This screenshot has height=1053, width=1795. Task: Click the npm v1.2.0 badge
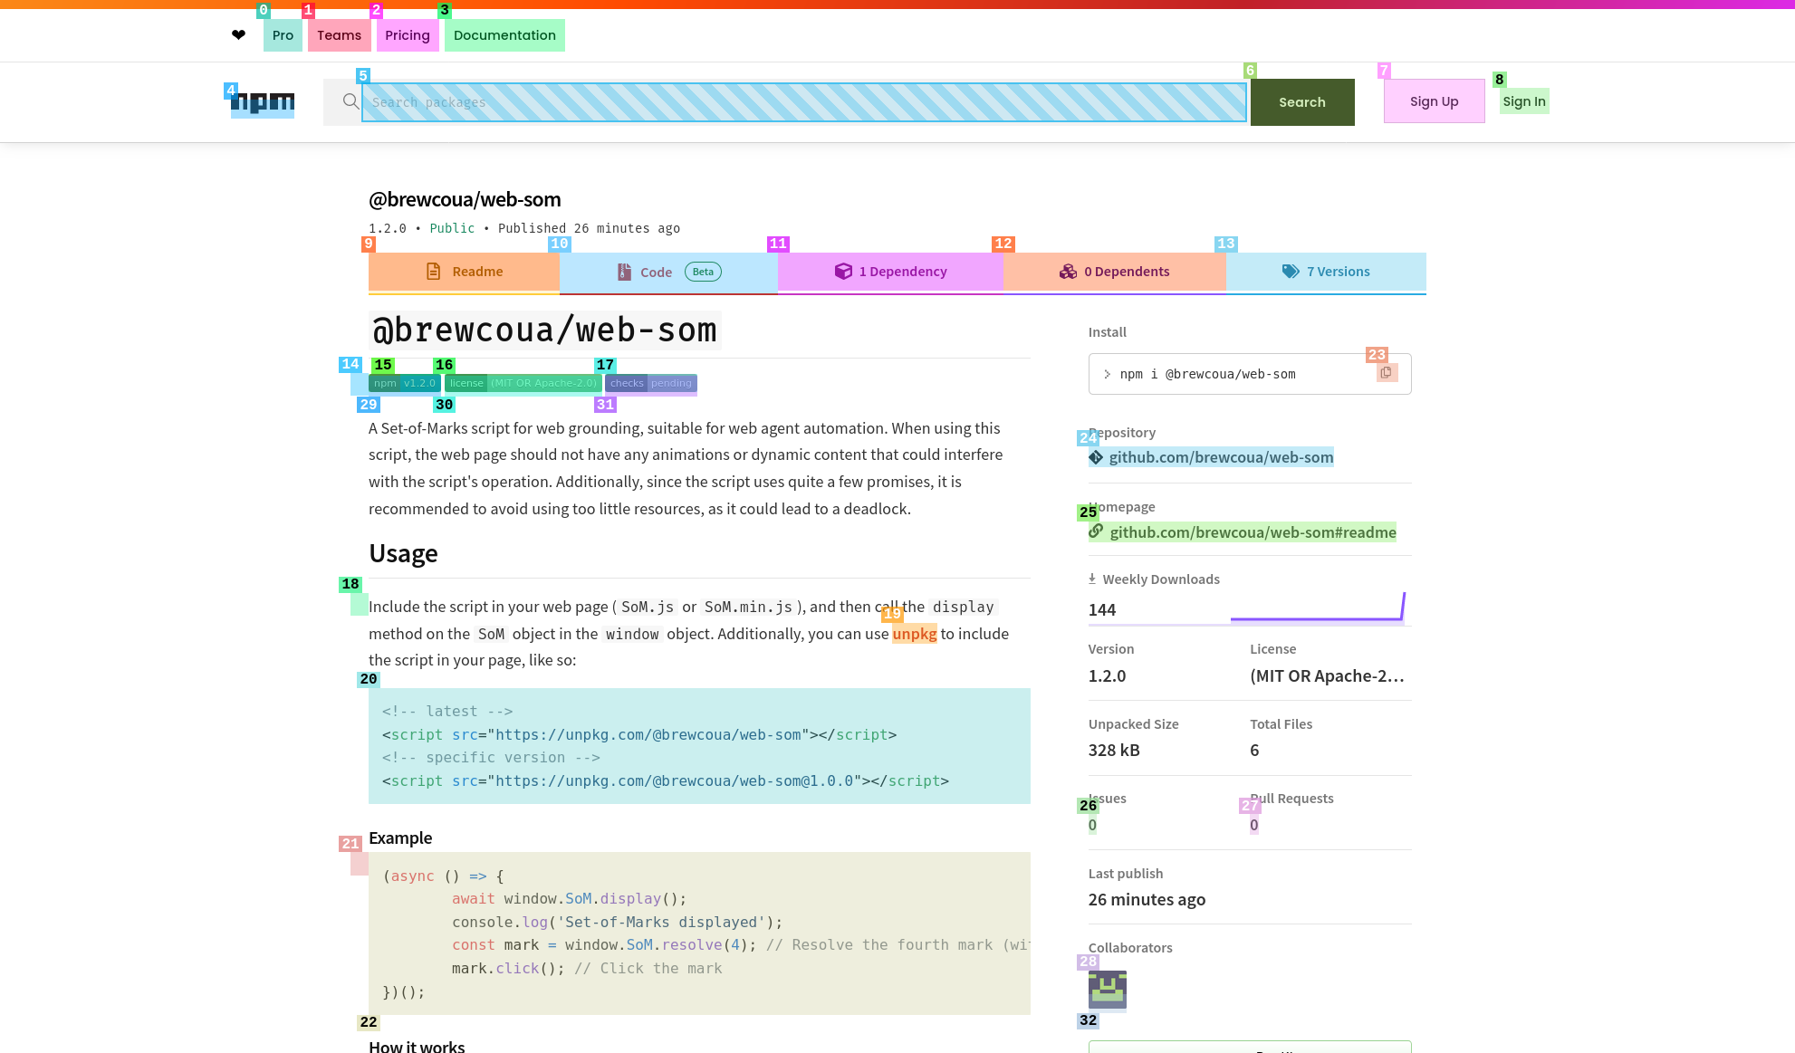(405, 383)
